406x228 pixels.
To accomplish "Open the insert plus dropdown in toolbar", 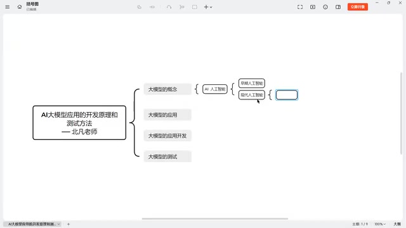I will 208,7.
